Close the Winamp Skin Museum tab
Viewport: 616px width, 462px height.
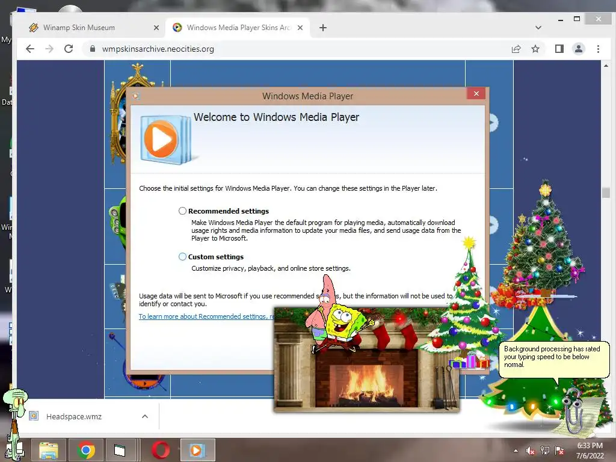point(156,28)
